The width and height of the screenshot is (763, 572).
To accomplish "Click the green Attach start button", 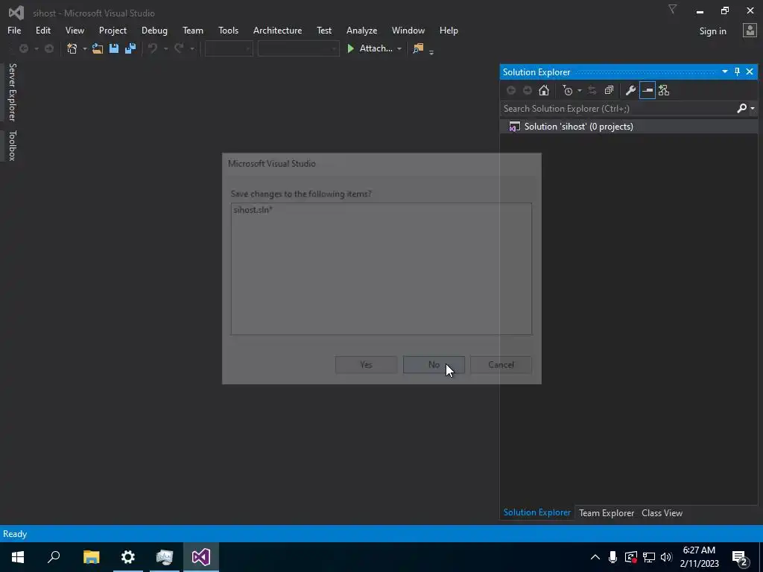I will 370,48.
